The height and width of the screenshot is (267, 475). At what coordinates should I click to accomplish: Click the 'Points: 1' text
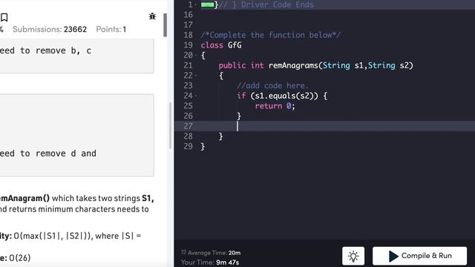click(x=111, y=30)
